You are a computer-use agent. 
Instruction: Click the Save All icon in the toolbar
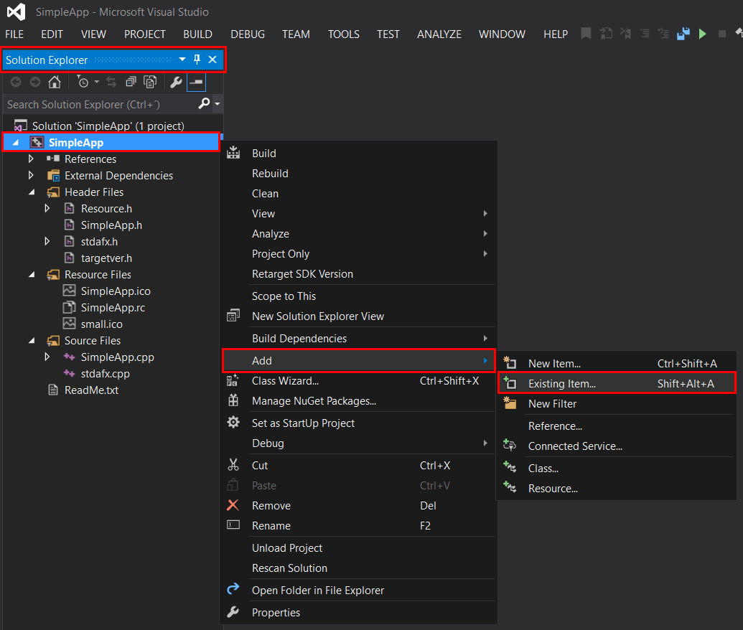coord(683,34)
